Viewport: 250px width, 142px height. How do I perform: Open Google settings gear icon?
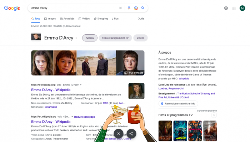(x=226, y=8)
